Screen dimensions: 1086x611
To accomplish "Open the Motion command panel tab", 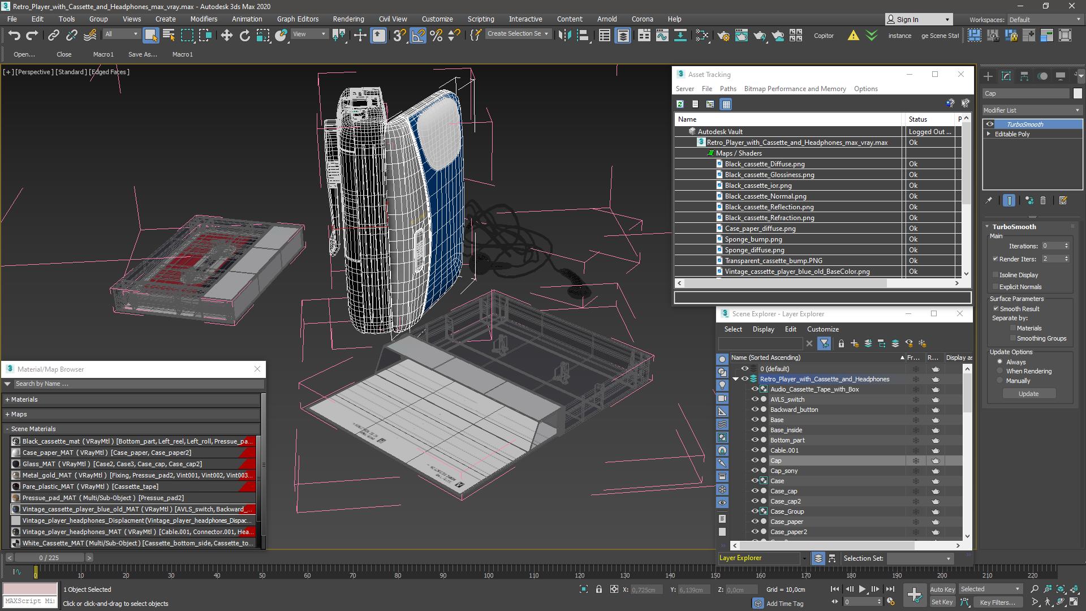I will (1042, 76).
